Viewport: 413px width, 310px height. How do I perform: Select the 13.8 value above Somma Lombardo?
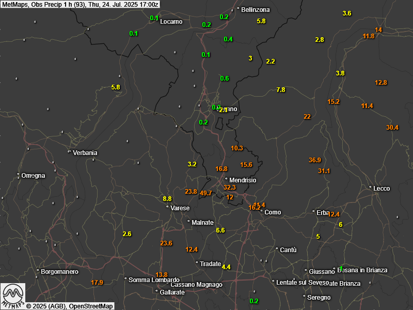click(x=162, y=275)
